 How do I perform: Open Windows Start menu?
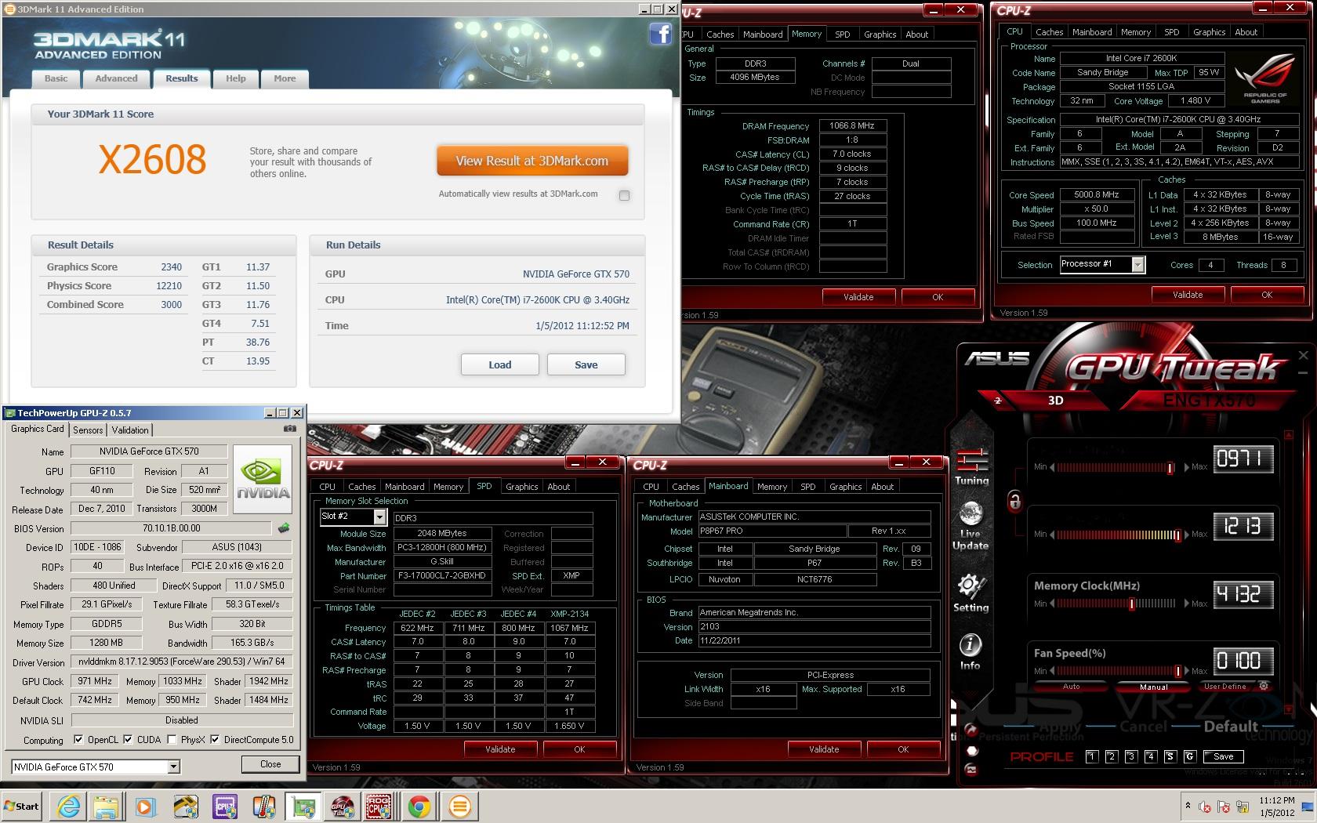(23, 806)
